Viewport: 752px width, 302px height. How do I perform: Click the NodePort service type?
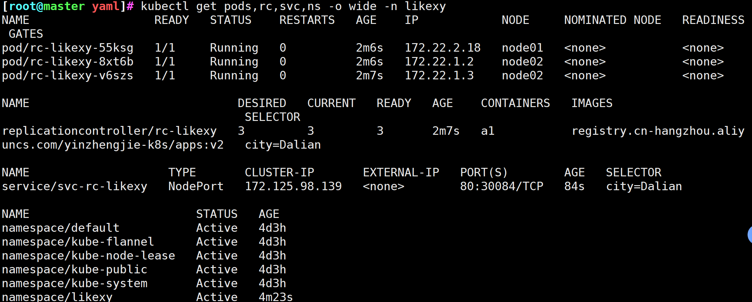pos(196,186)
